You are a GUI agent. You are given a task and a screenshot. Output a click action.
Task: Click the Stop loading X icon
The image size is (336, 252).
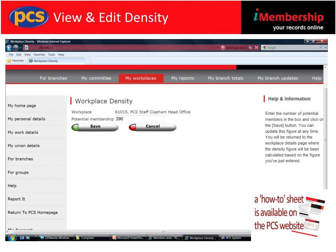[257, 48]
